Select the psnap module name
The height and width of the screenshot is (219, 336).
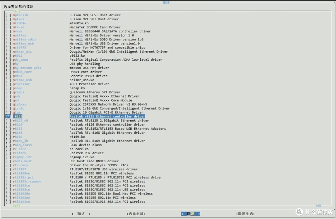tap(17, 88)
